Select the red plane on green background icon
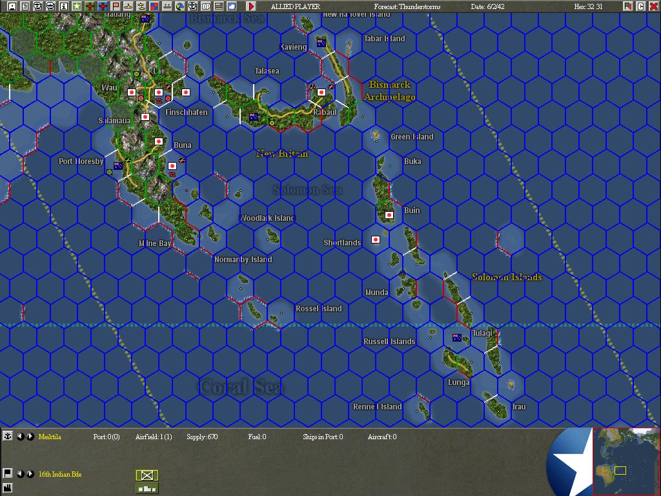The image size is (661, 496). 89,6
